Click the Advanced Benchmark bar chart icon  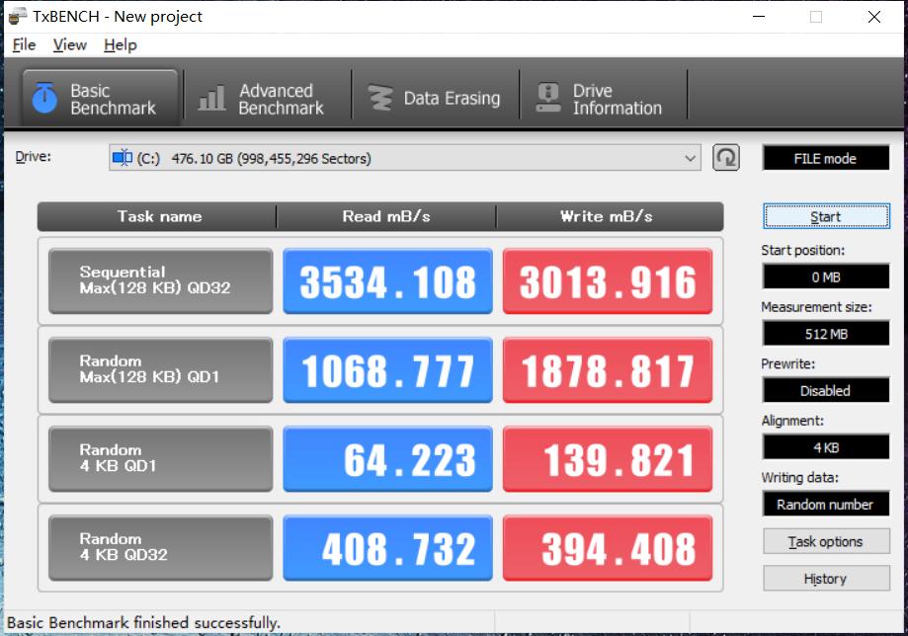pyautogui.click(x=211, y=99)
